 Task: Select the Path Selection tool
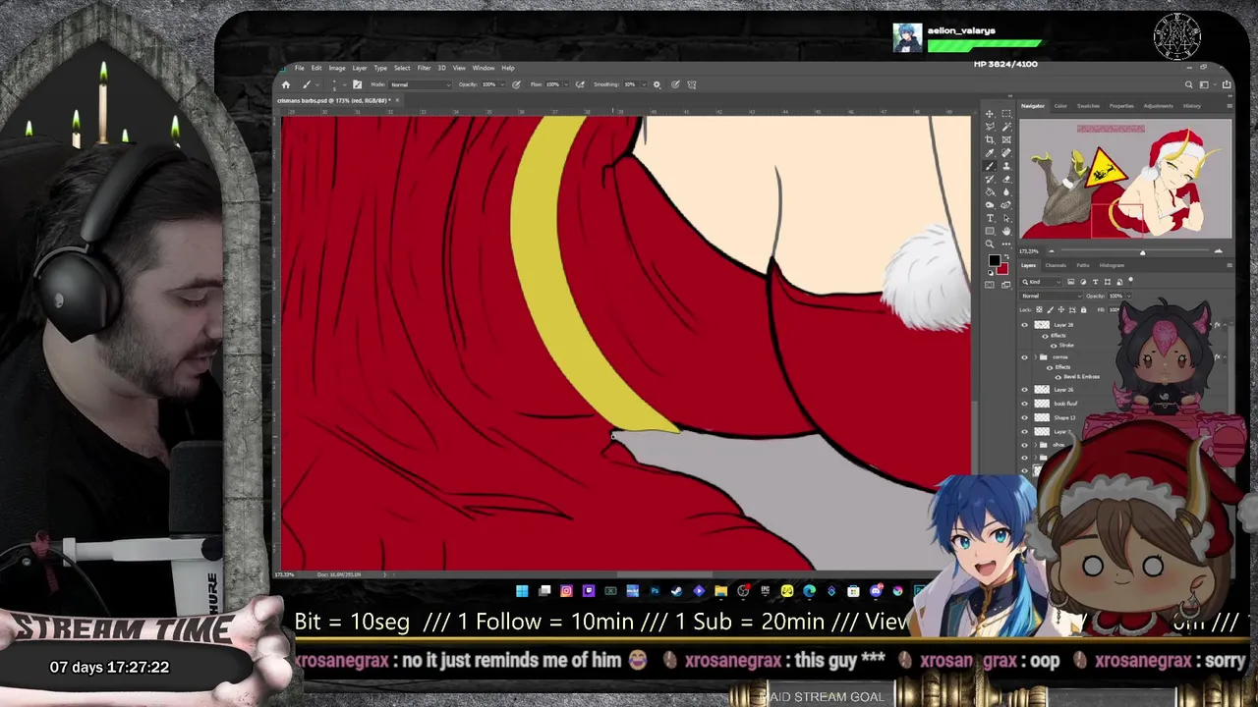pyautogui.click(x=1006, y=218)
